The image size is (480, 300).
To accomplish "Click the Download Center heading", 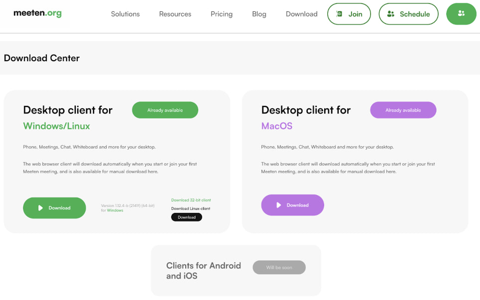I will click(x=42, y=58).
